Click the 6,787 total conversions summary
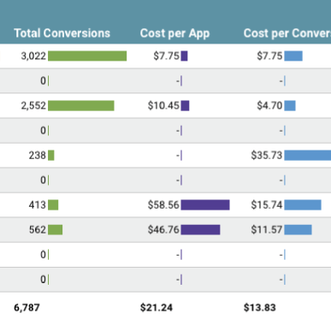Viewport: 331px width, 331px height. (27, 308)
